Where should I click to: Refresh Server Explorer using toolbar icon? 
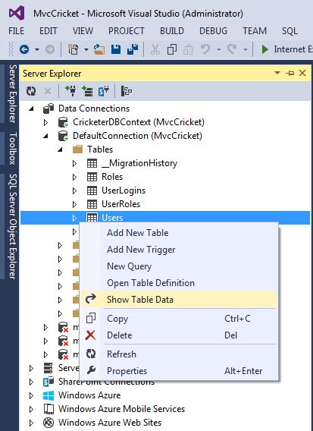point(31,91)
